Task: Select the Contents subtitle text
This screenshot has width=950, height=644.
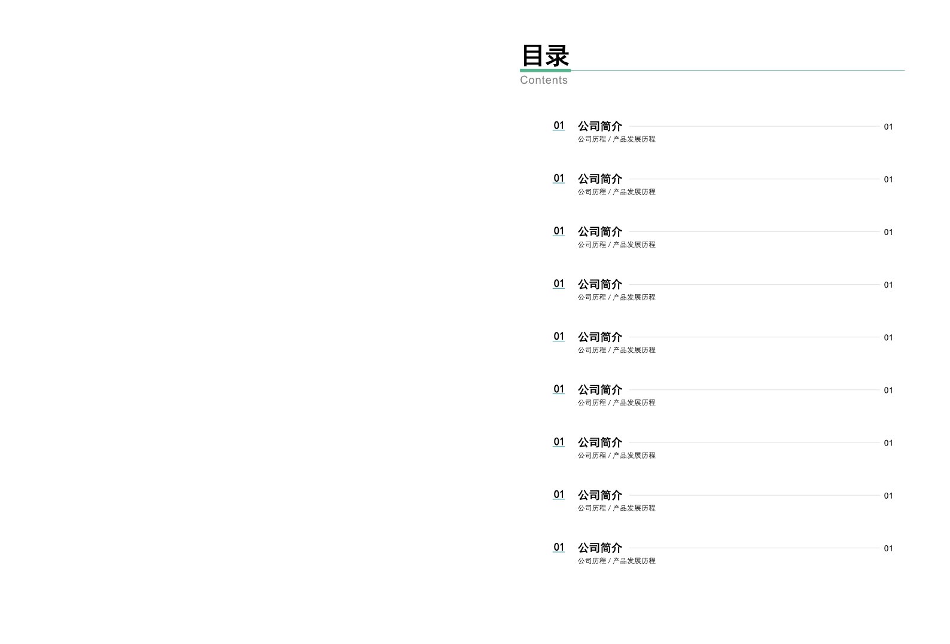Action: 543,80
